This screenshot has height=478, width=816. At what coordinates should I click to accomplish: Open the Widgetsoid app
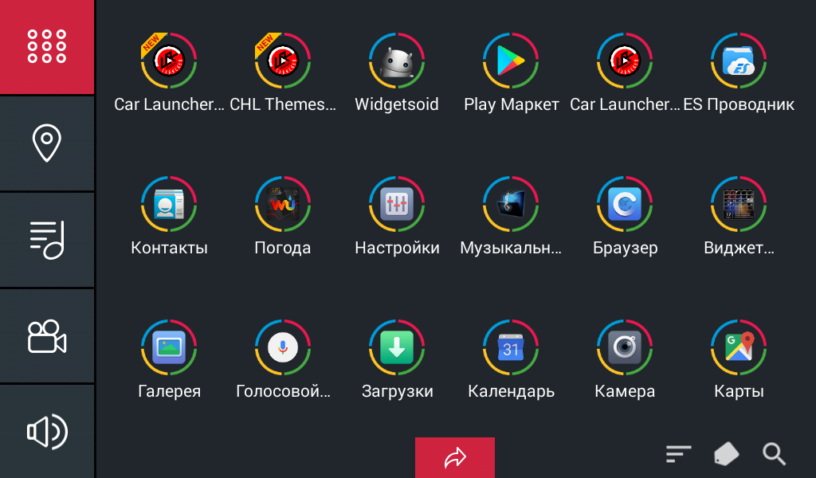[397, 60]
